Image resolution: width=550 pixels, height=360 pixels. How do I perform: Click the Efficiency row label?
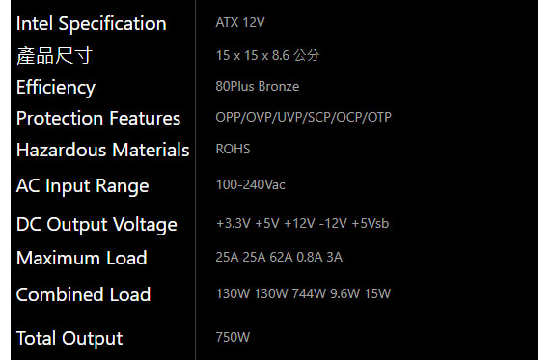coord(56,88)
